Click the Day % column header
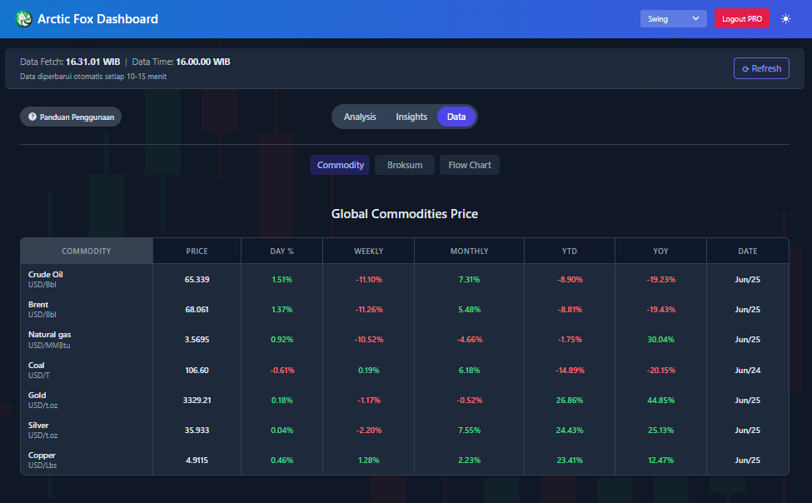 point(282,251)
